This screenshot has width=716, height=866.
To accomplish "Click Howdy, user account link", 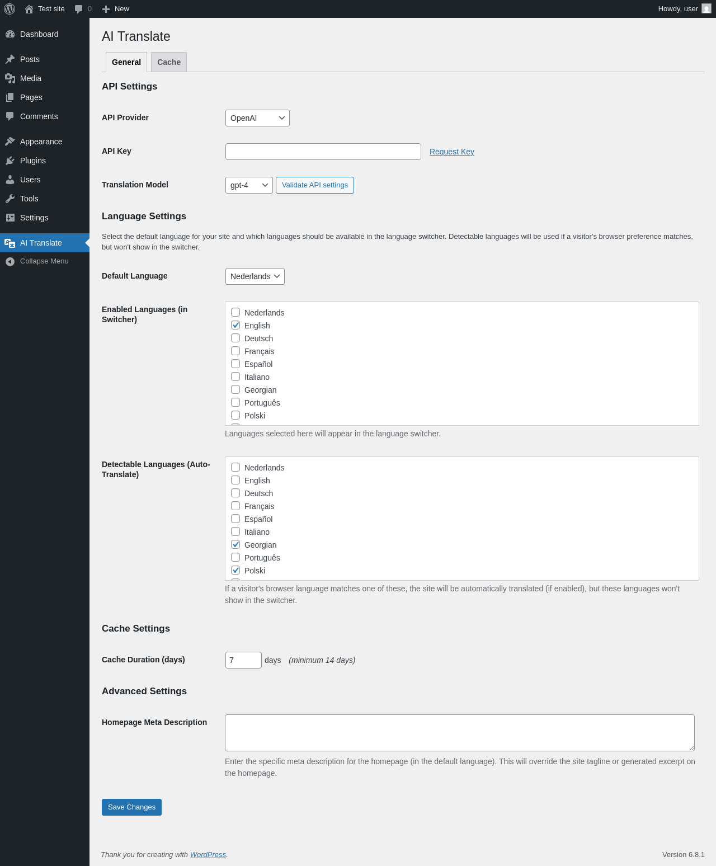I will click(685, 9).
